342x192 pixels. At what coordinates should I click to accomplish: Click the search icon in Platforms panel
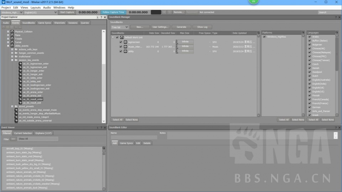(x=303, y=32)
